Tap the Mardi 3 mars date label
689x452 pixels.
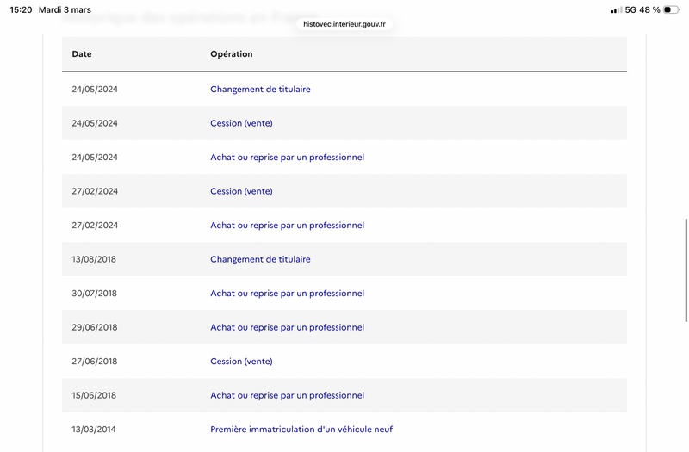click(x=65, y=9)
